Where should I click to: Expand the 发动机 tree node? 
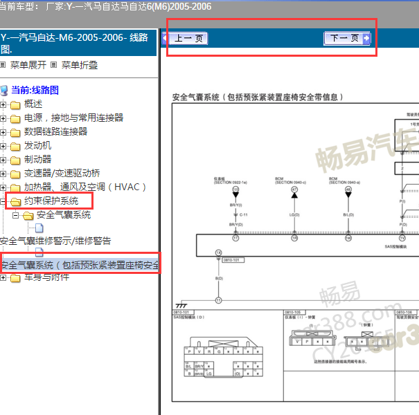(x=3, y=147)
